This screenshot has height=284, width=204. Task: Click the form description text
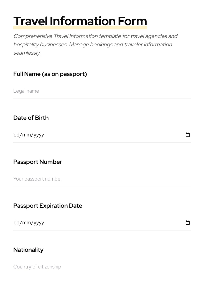96,44
